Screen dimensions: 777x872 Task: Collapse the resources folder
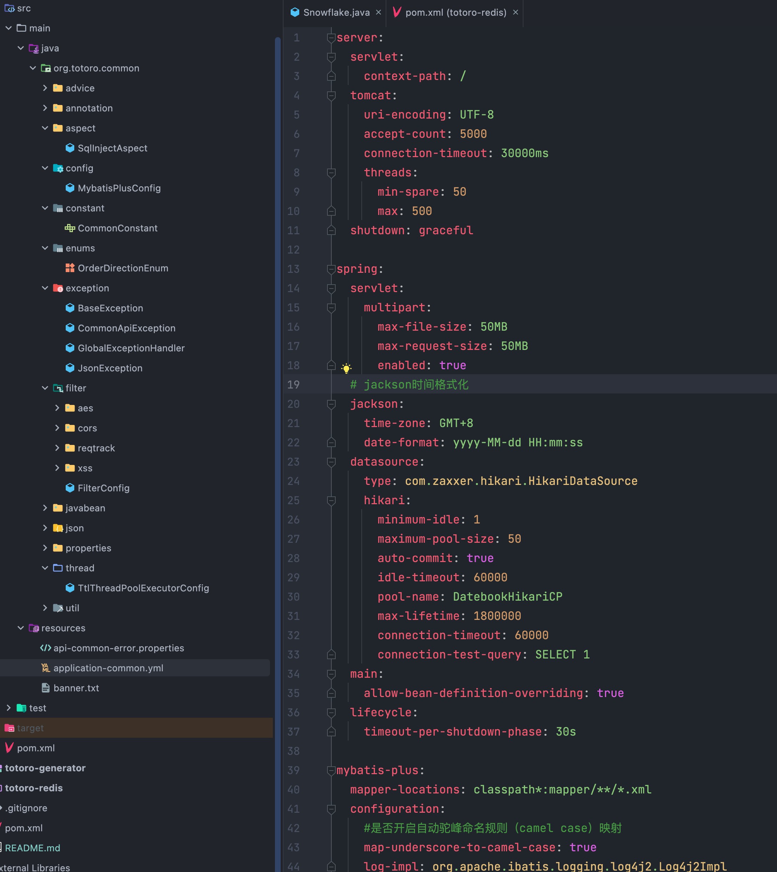pos(20,628)
